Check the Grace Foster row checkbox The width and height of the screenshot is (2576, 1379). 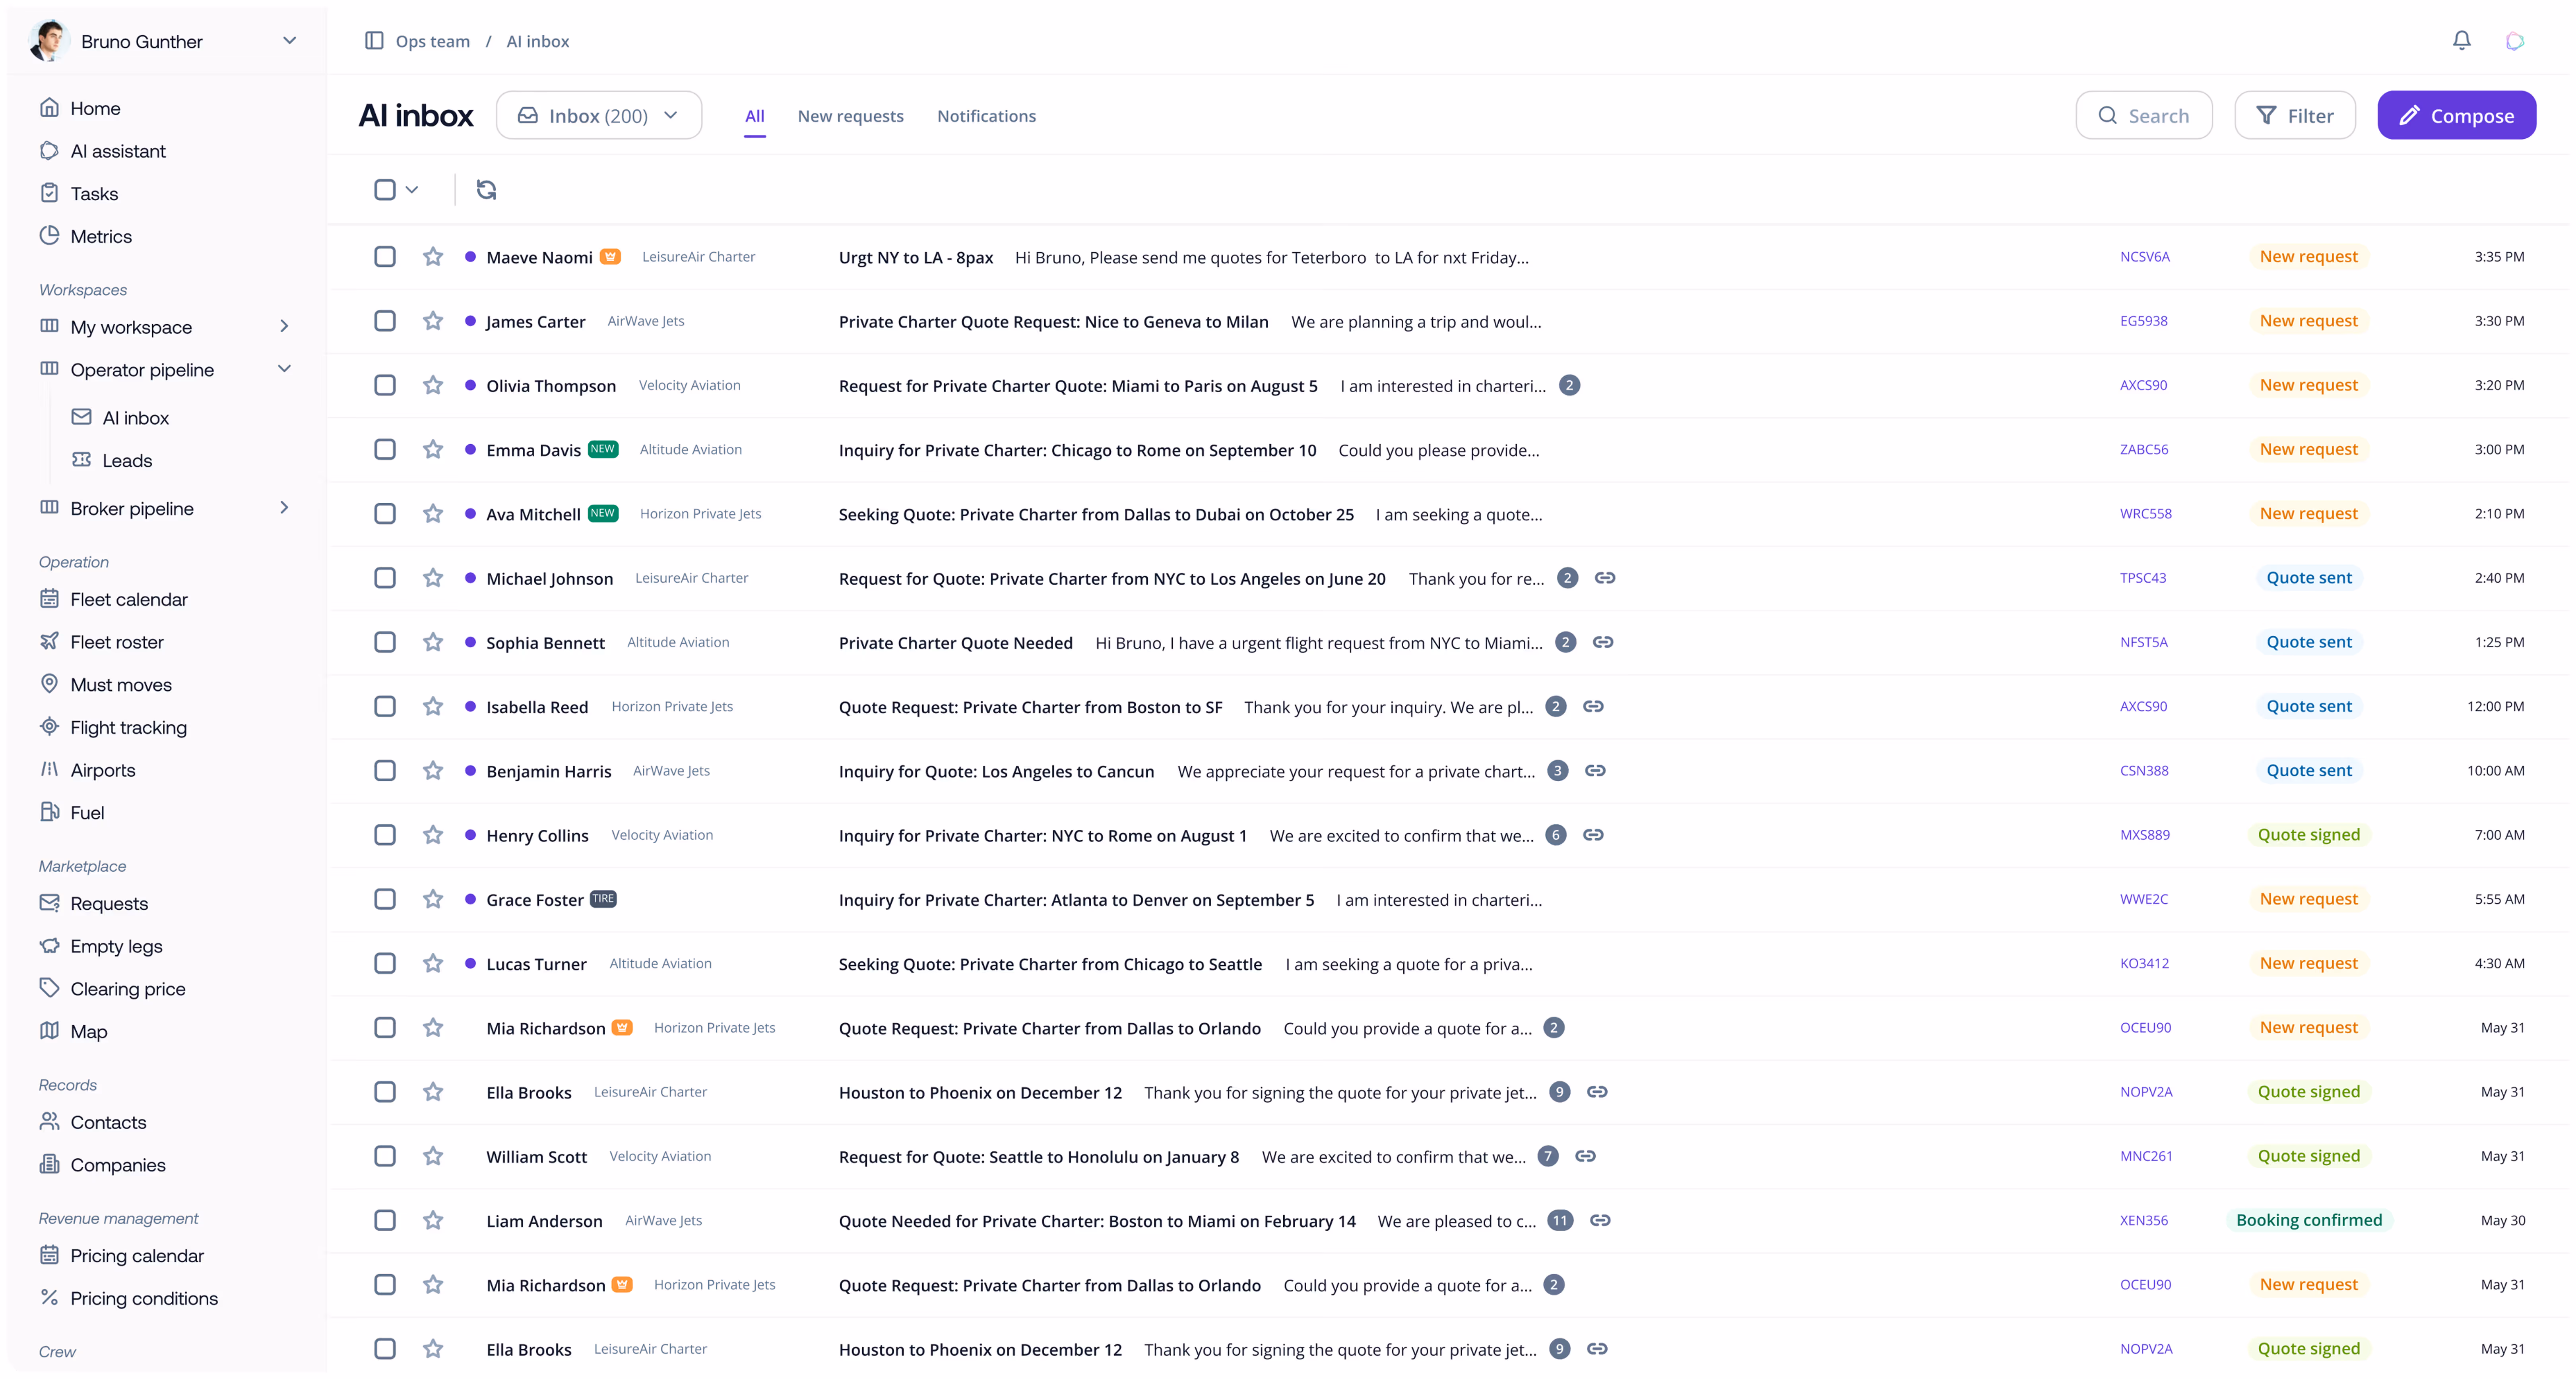click(384, 898)
